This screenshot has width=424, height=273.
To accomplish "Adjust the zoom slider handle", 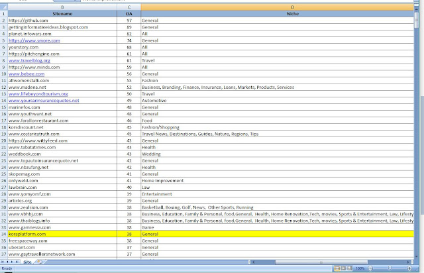I will pyautogui.click(x=390, y=268).
